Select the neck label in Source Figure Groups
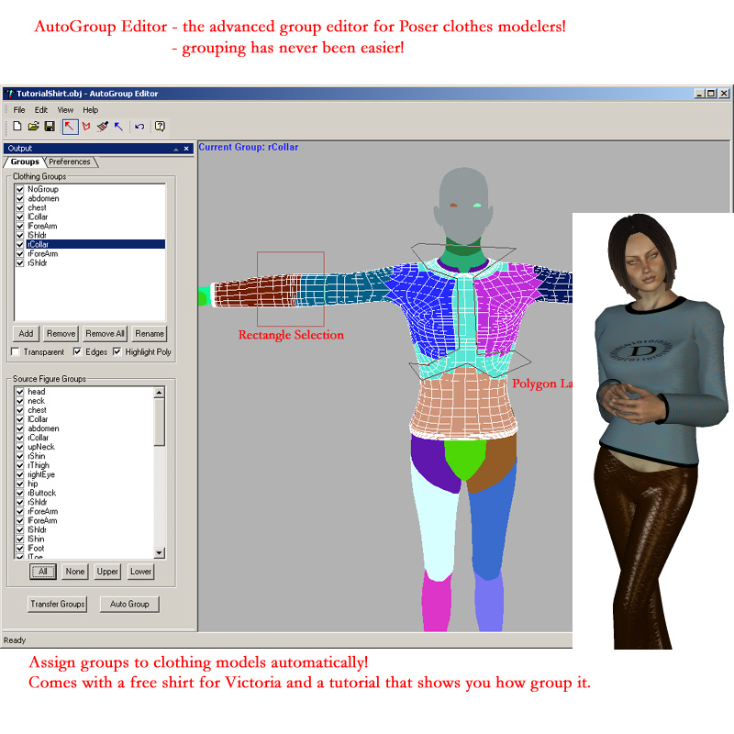The width and height of the screenshot is (734, 734). [x=36, y=401]
